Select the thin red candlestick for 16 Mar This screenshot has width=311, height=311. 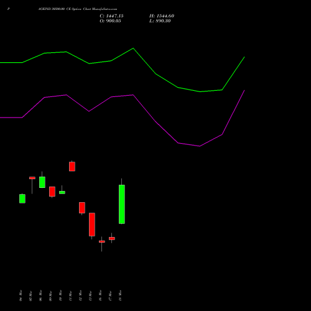102,241
